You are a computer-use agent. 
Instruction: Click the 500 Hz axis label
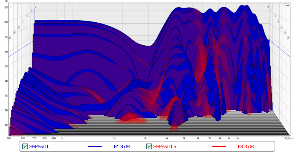click(x=9, y=138)
